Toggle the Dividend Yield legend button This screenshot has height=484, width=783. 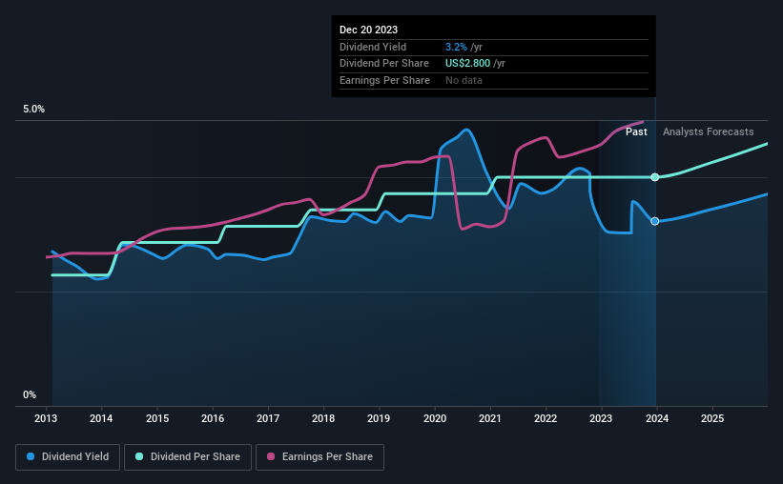pos(68,457)
